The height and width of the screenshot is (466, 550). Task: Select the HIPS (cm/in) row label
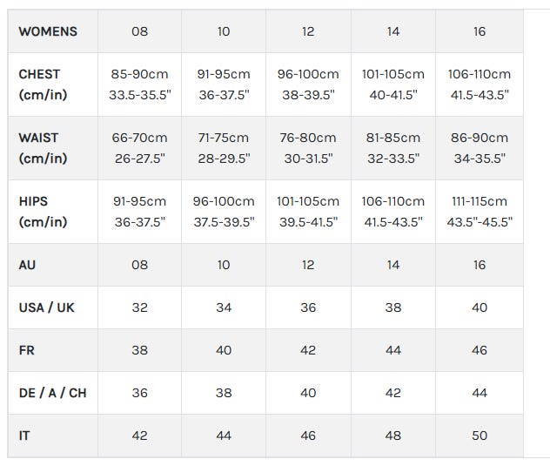pyautogui.click(x=43, y=212)
